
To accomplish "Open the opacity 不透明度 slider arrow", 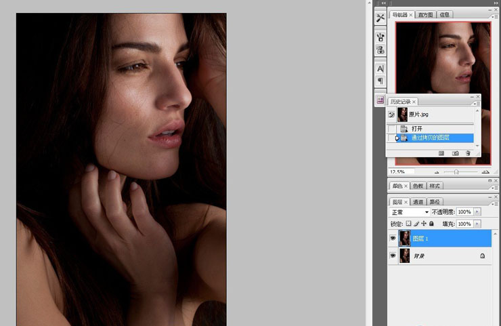I will pyautogui.click(x=477, y=211).
